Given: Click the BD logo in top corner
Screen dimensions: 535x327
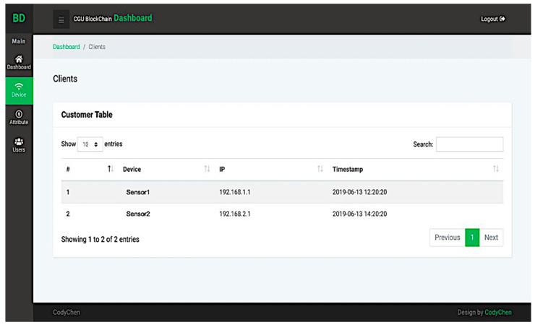Looking at the screenshot, I should pos(18,18).
